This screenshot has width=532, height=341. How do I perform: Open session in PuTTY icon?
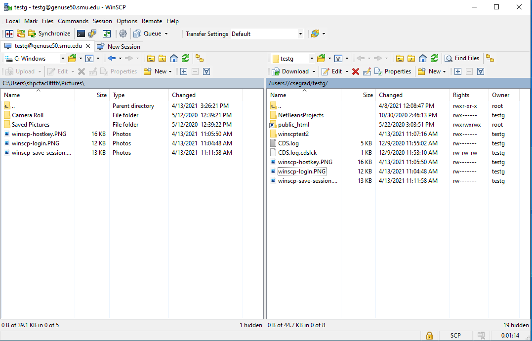pos(92,34)
